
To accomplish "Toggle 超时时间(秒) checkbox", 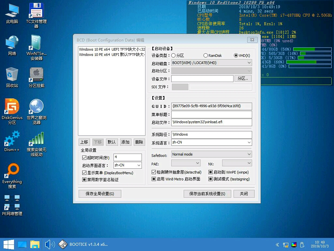I will pyautogui.click(x=84, y=158).
